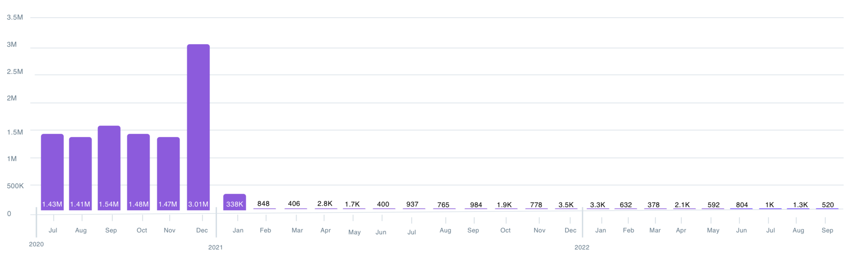Click the 2022 year marker on the timeline
This screenshot has width=855, height=264.
582,247
